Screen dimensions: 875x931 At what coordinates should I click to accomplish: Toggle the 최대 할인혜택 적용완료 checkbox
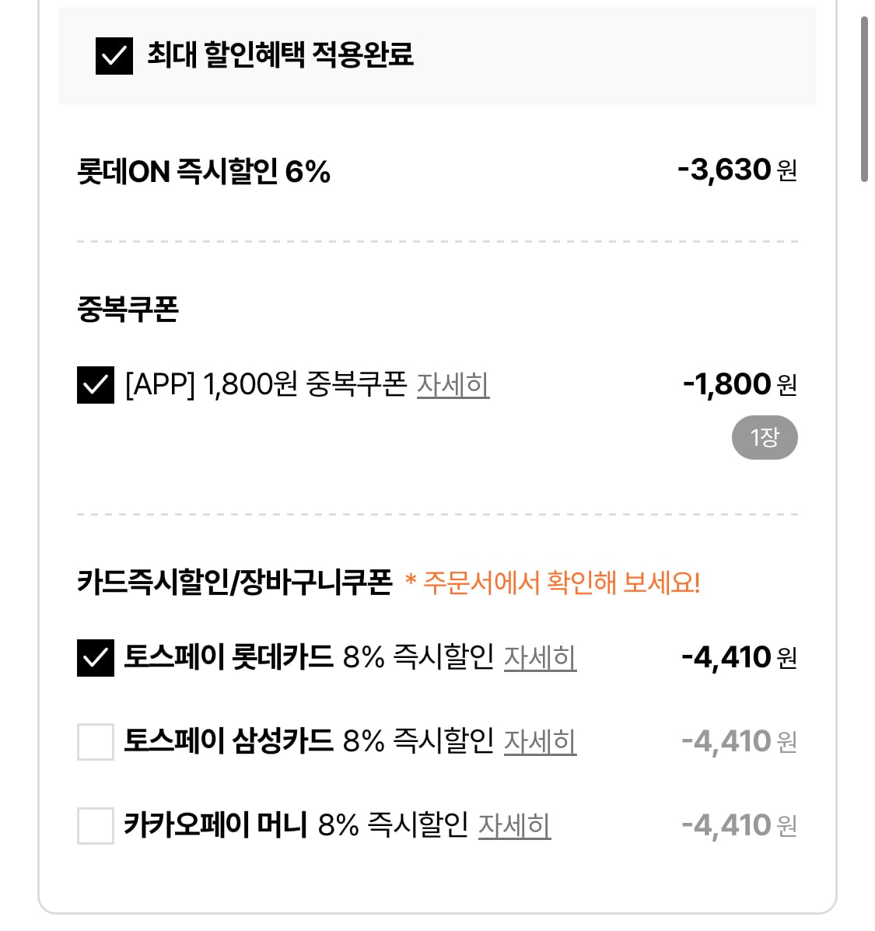coord(114,56)
